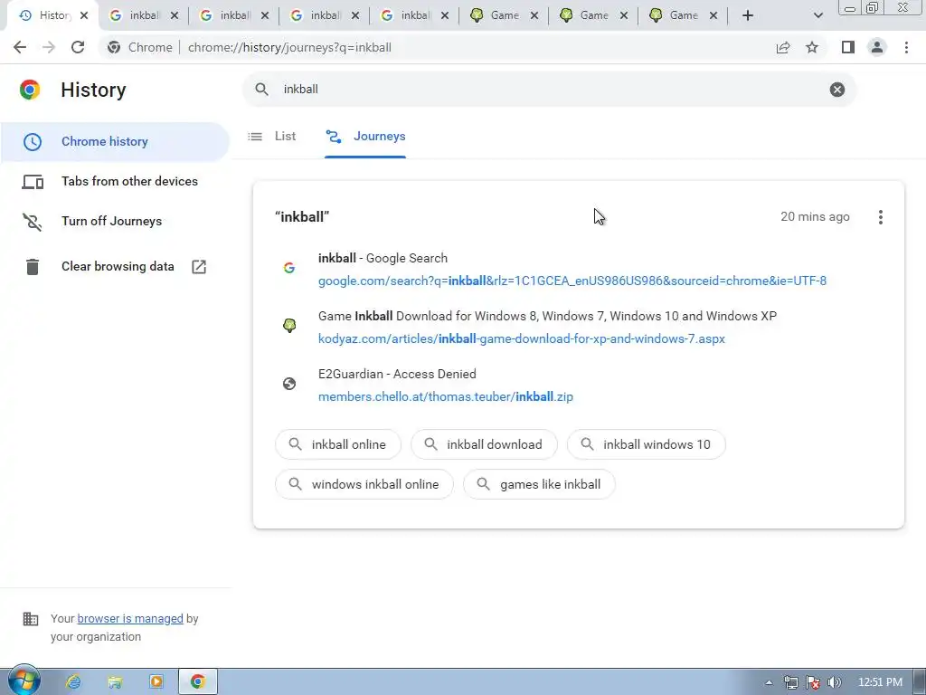Viewport: 926px width, 695px height.
Task: Expand the tab search dropdown arrow
Action: [817, 16]
